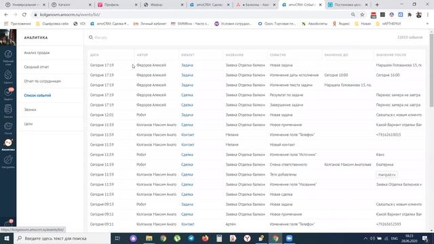Image resolution: width=434 pixels, height=244 pixels.
Task: Click the filter search magnifier icon
Action: click(x=91, y=37)
